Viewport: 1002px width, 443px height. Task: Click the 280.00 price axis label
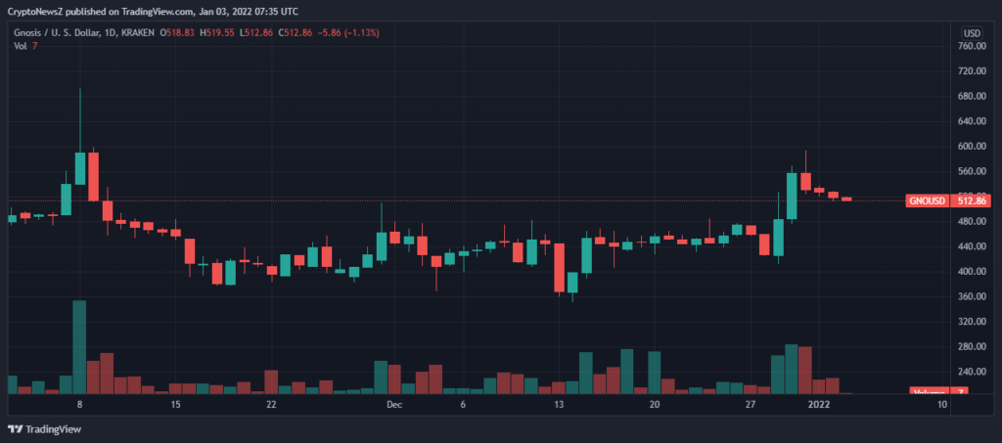click(972, 346)
